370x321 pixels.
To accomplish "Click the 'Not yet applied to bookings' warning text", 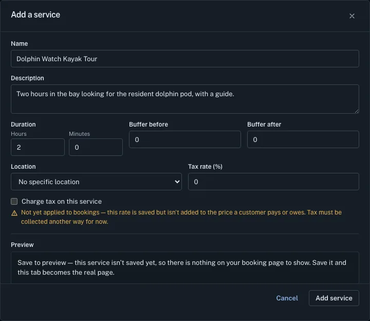I will [x=181, y=217].
